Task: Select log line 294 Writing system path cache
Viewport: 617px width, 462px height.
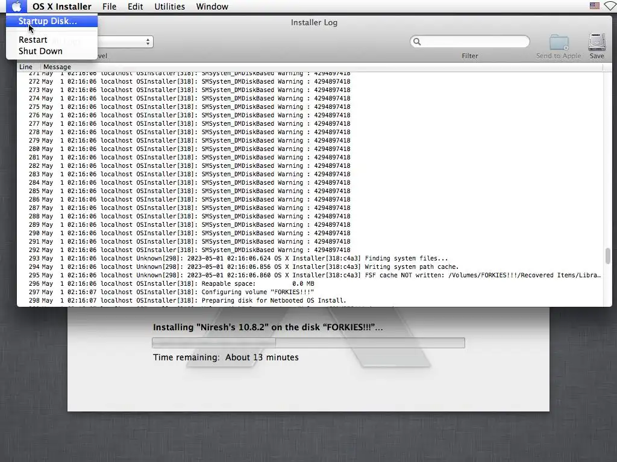Action: 310,266
